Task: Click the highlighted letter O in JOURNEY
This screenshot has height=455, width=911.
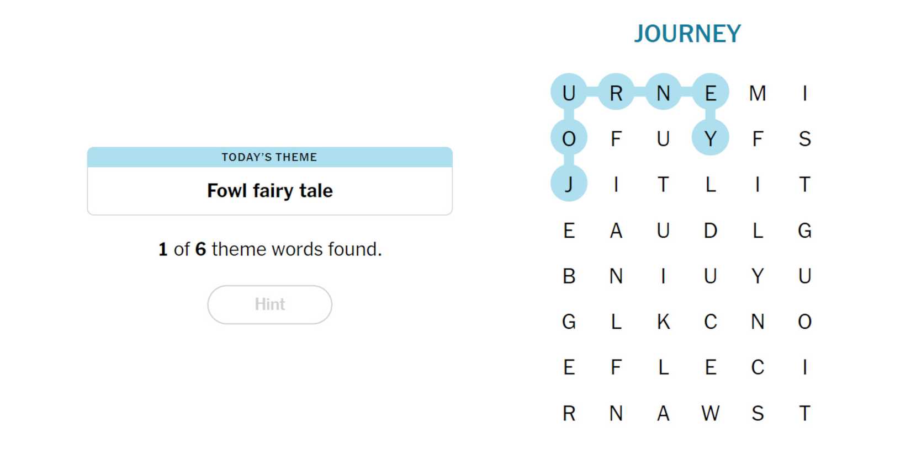Action: coord(569,138)
